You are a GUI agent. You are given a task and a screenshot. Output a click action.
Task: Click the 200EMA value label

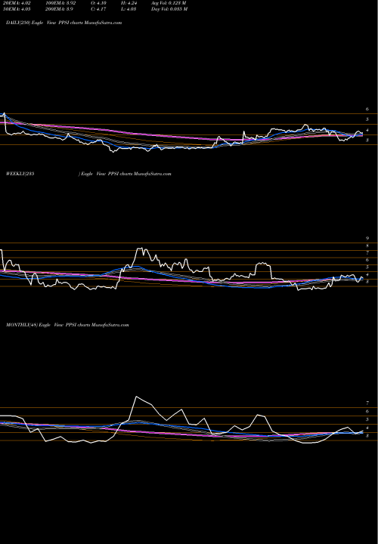(59, 9)
